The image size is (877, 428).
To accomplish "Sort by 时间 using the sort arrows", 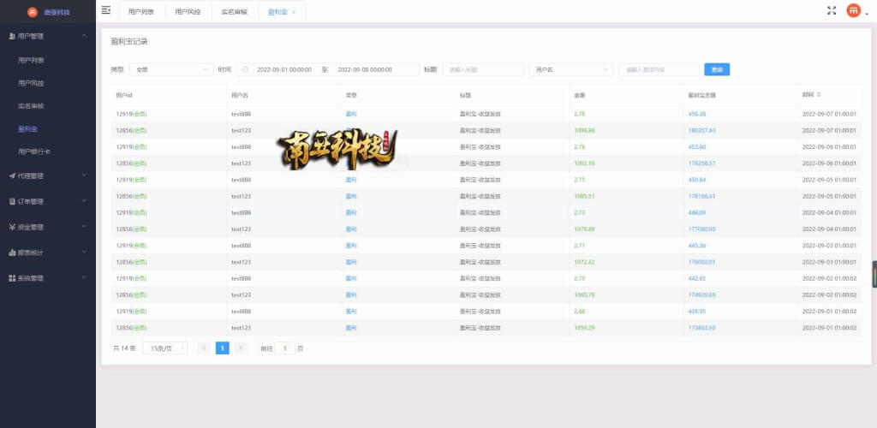I will [819, 95].
